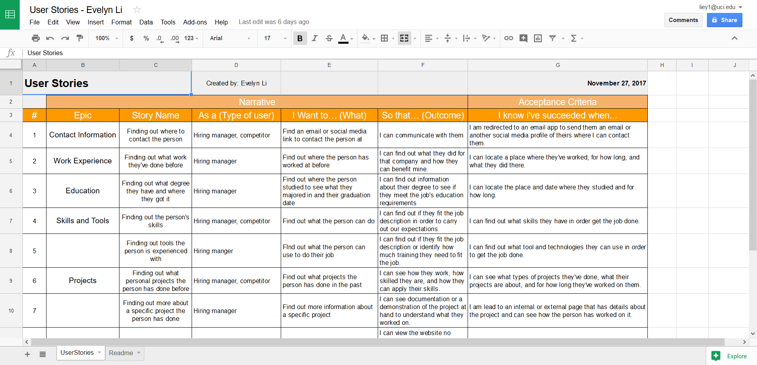The image size is (757, 365).
Task: Click the Filter funnel icon
Action: tap(553, 38)
